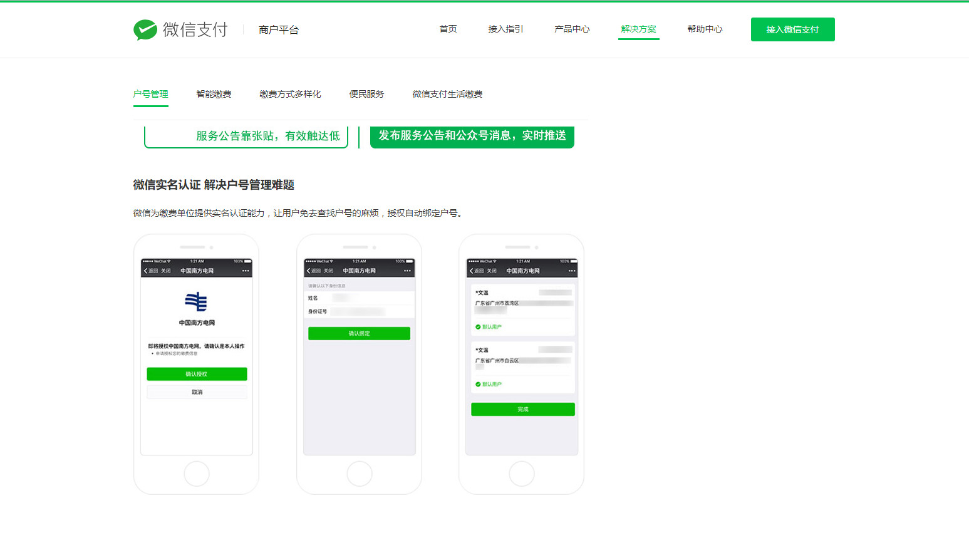969x560 pixels.
Task: Click 取消 below the 确认授权 button
Action: coord(197,392)
